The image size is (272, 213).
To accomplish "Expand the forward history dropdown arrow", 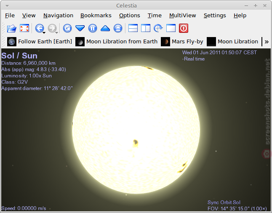I will point(57,32).
